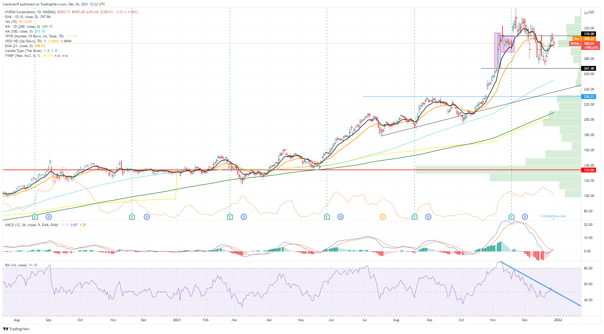
Task: Click the earnings E marker in late May 2021
Action: tap(327, 217)
